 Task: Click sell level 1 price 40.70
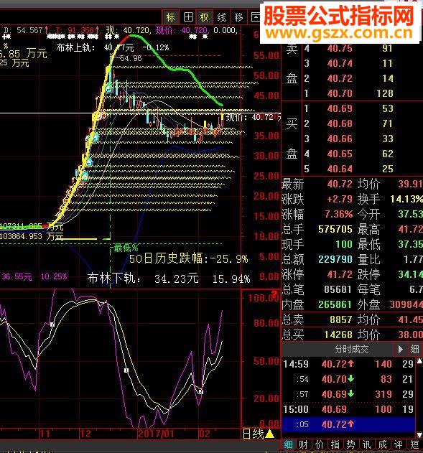(340, 93)
